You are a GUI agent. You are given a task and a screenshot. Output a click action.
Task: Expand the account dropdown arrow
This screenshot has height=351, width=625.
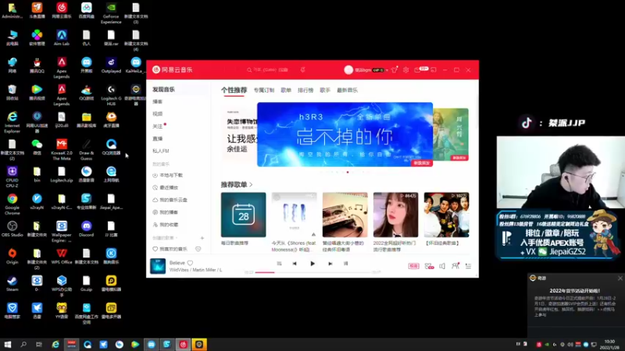387,70
